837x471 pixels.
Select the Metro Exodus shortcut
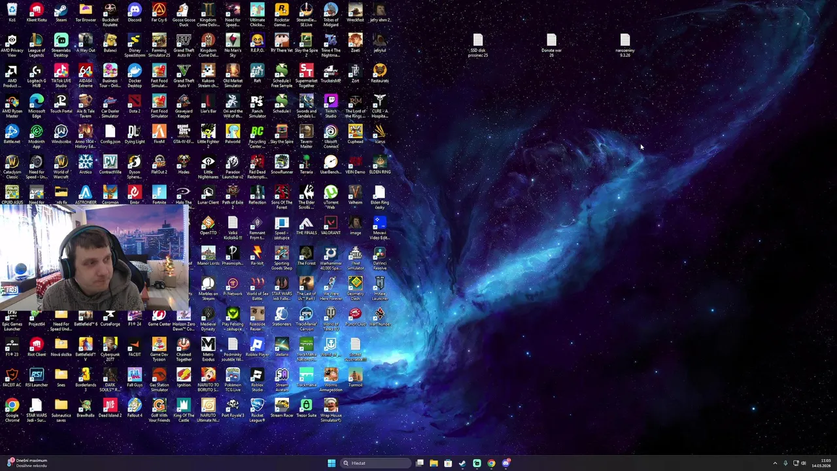point(208,349)
